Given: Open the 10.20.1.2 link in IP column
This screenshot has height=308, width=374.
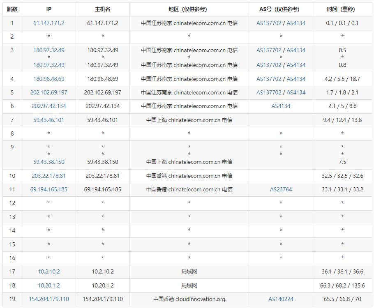Looking at the screenshot, I should (x=48, y=285).
